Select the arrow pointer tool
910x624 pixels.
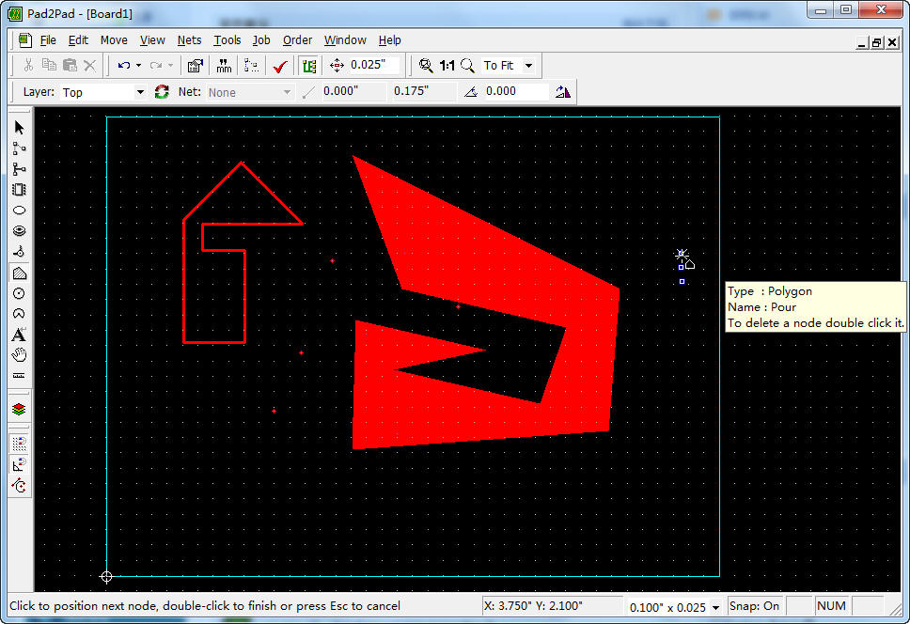click(19, 128)
